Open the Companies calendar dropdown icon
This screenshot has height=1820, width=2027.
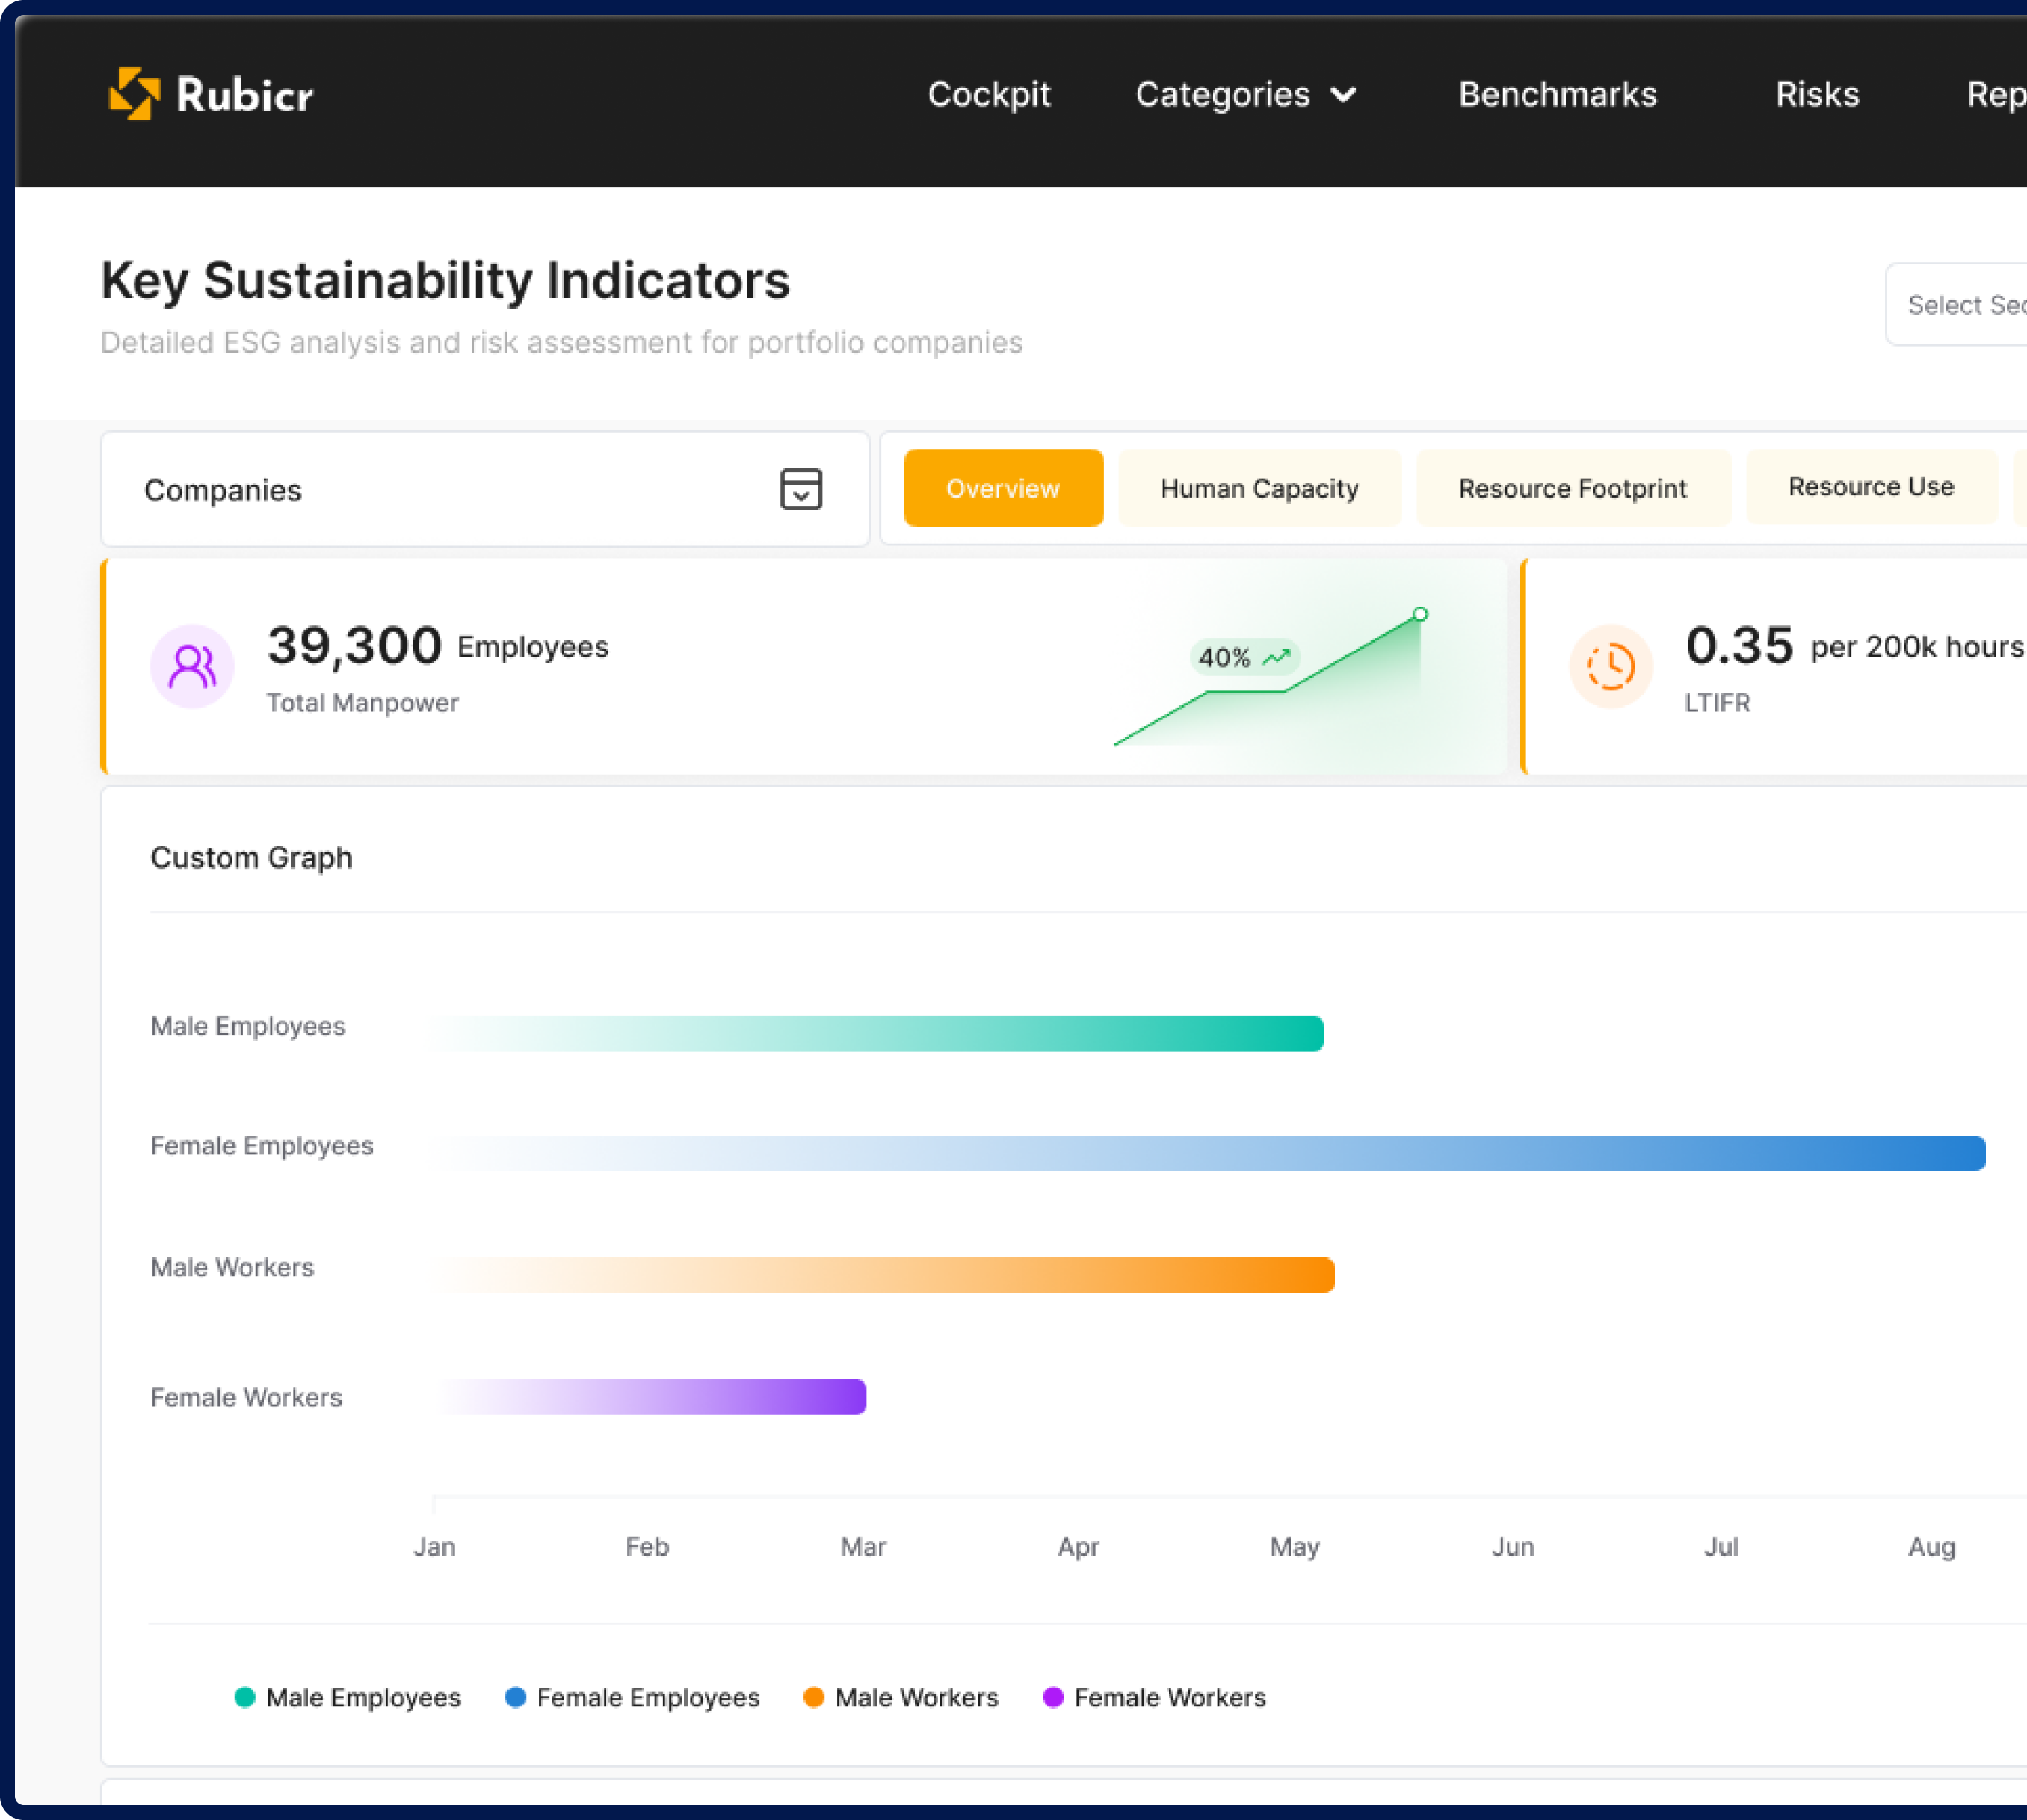click(800, 489)
